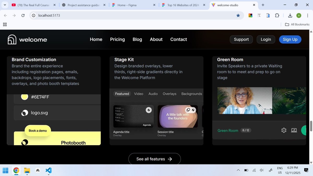Open Blog in the navbar
Screen dimensions: 313x176
point(137,39)
